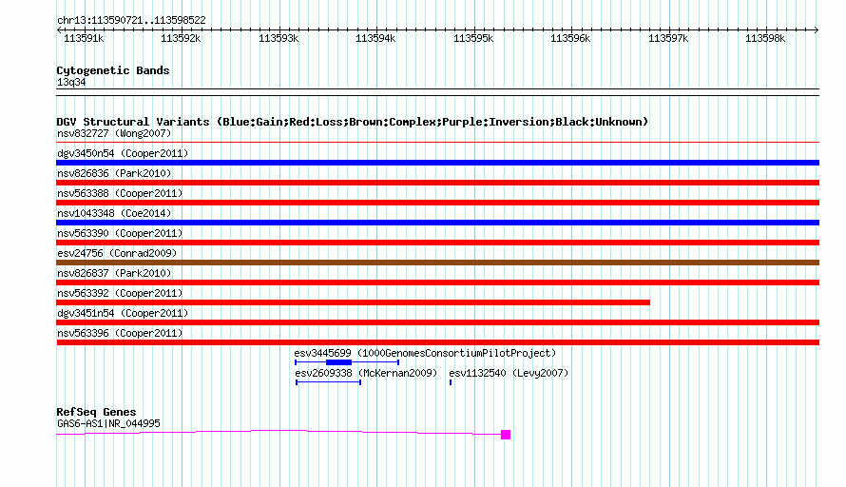
Task: Click the left arrow of the ruler
Action: [59, 29]
